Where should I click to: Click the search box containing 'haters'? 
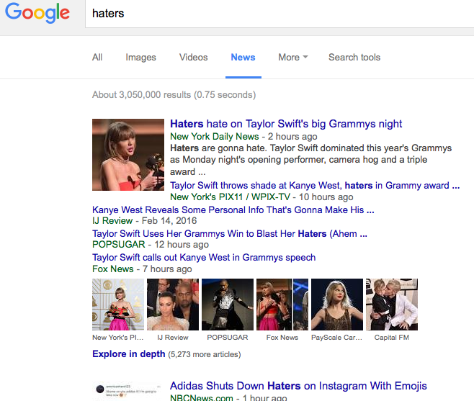[x=274, y=14]
